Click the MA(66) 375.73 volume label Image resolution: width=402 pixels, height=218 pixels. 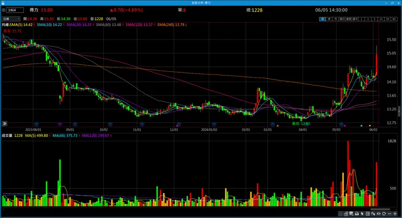pyautogui.click(x=65, y=135)
